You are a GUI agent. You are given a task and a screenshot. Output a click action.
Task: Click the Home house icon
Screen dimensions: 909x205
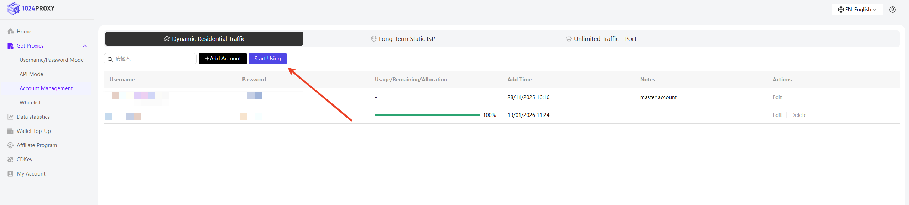(x=10, y=32)
